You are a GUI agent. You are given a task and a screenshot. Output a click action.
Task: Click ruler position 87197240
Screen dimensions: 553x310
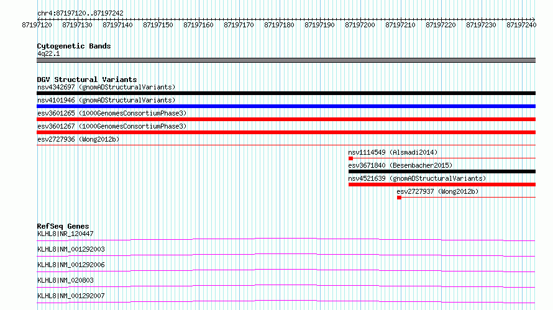pos(521,25)
